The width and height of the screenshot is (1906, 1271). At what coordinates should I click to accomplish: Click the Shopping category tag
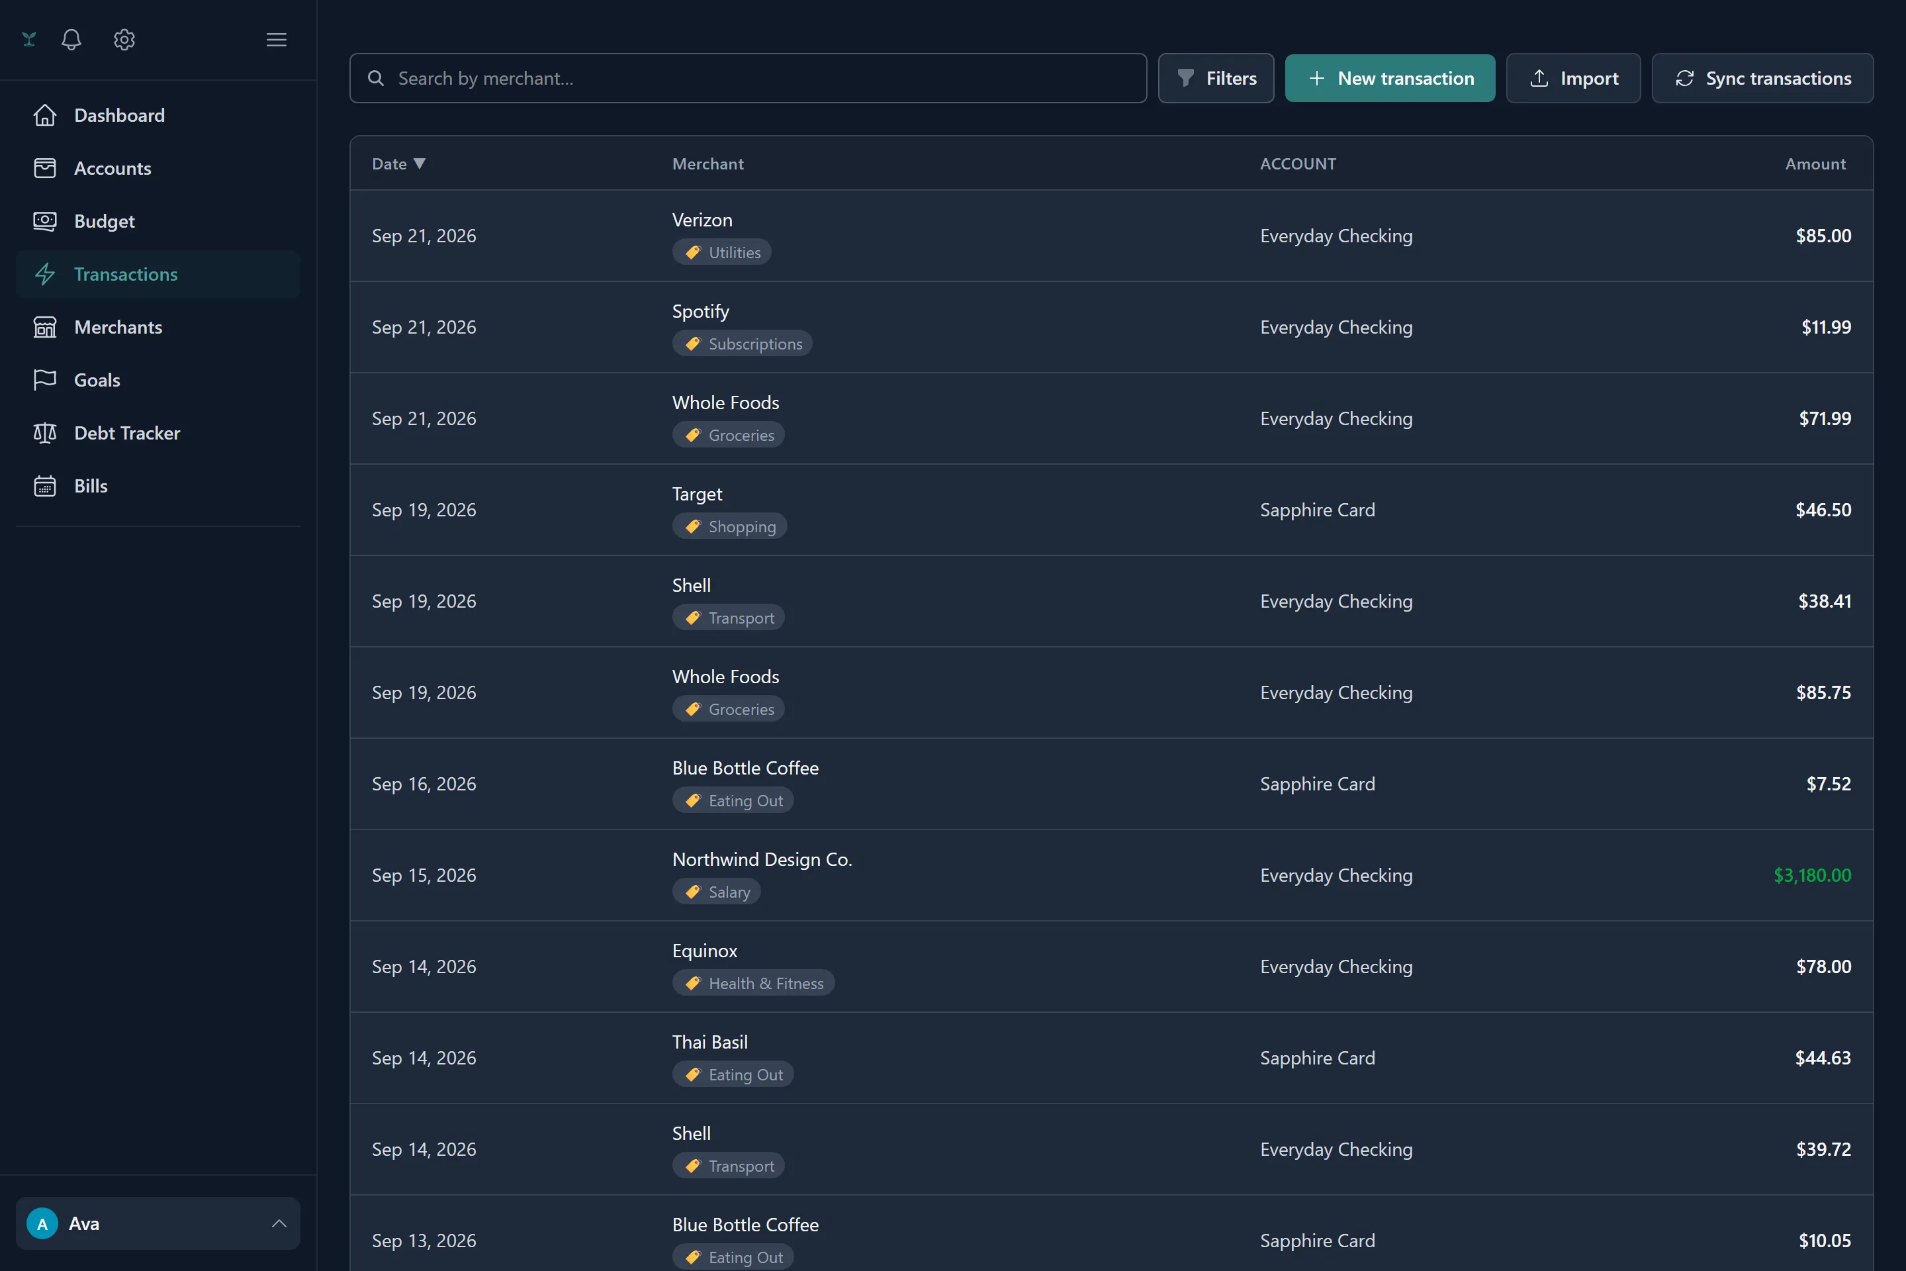(x=729, y=527)
